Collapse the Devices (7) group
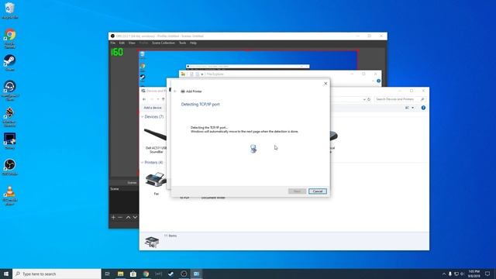The image size is (496, 279). pos(142,117)
